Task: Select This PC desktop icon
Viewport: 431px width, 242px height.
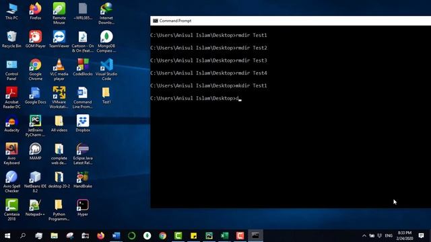Action: (11, 11)
